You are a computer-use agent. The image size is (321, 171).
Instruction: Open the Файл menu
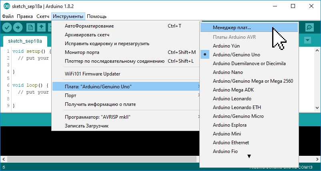coord(8,16)
